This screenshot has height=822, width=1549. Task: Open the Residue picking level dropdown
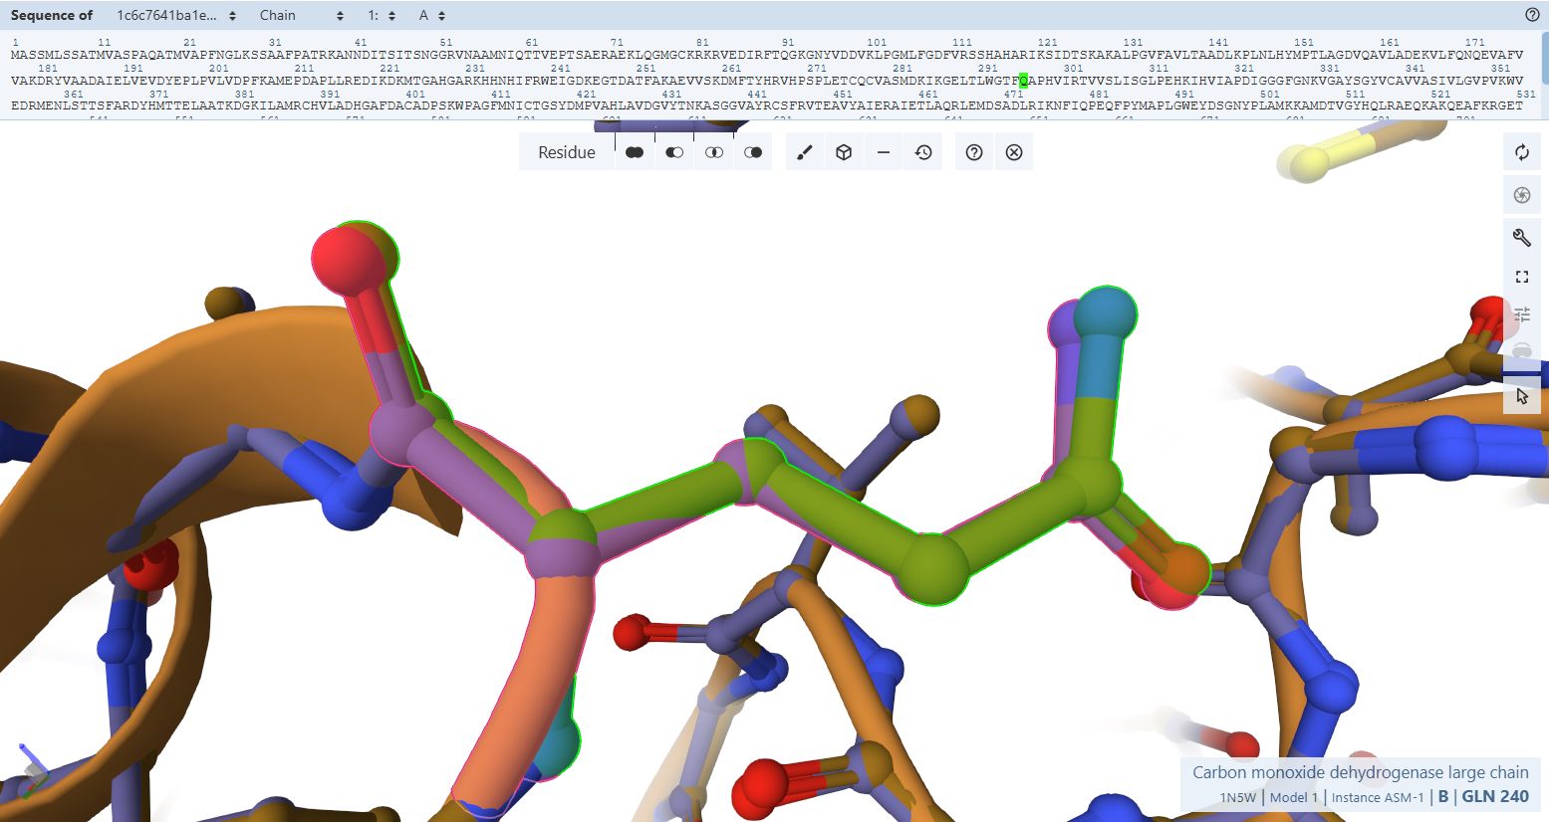point(566,152)
